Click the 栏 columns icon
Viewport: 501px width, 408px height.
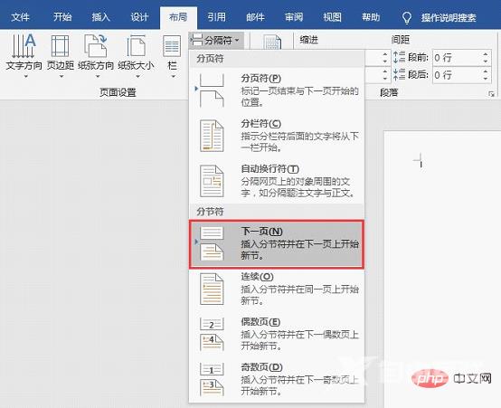(x=172, y=46)
